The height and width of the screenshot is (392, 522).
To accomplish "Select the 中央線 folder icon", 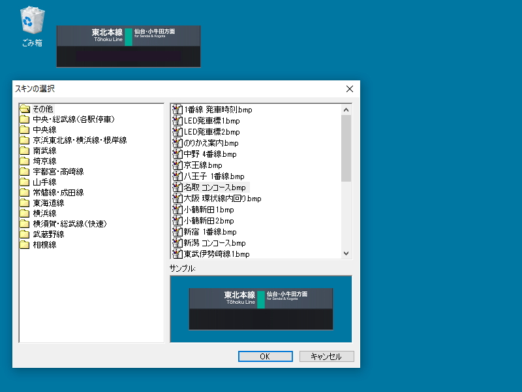I will tap(25, 129).
